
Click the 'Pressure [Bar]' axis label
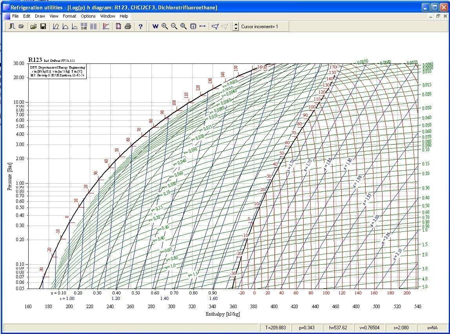pyautogui.click(x=10, y=177)
